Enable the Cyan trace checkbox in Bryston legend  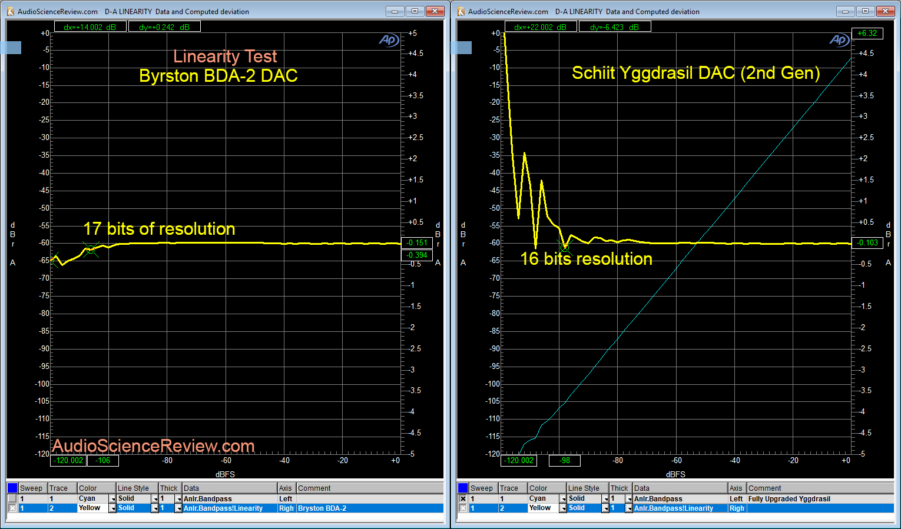point(12,498)
